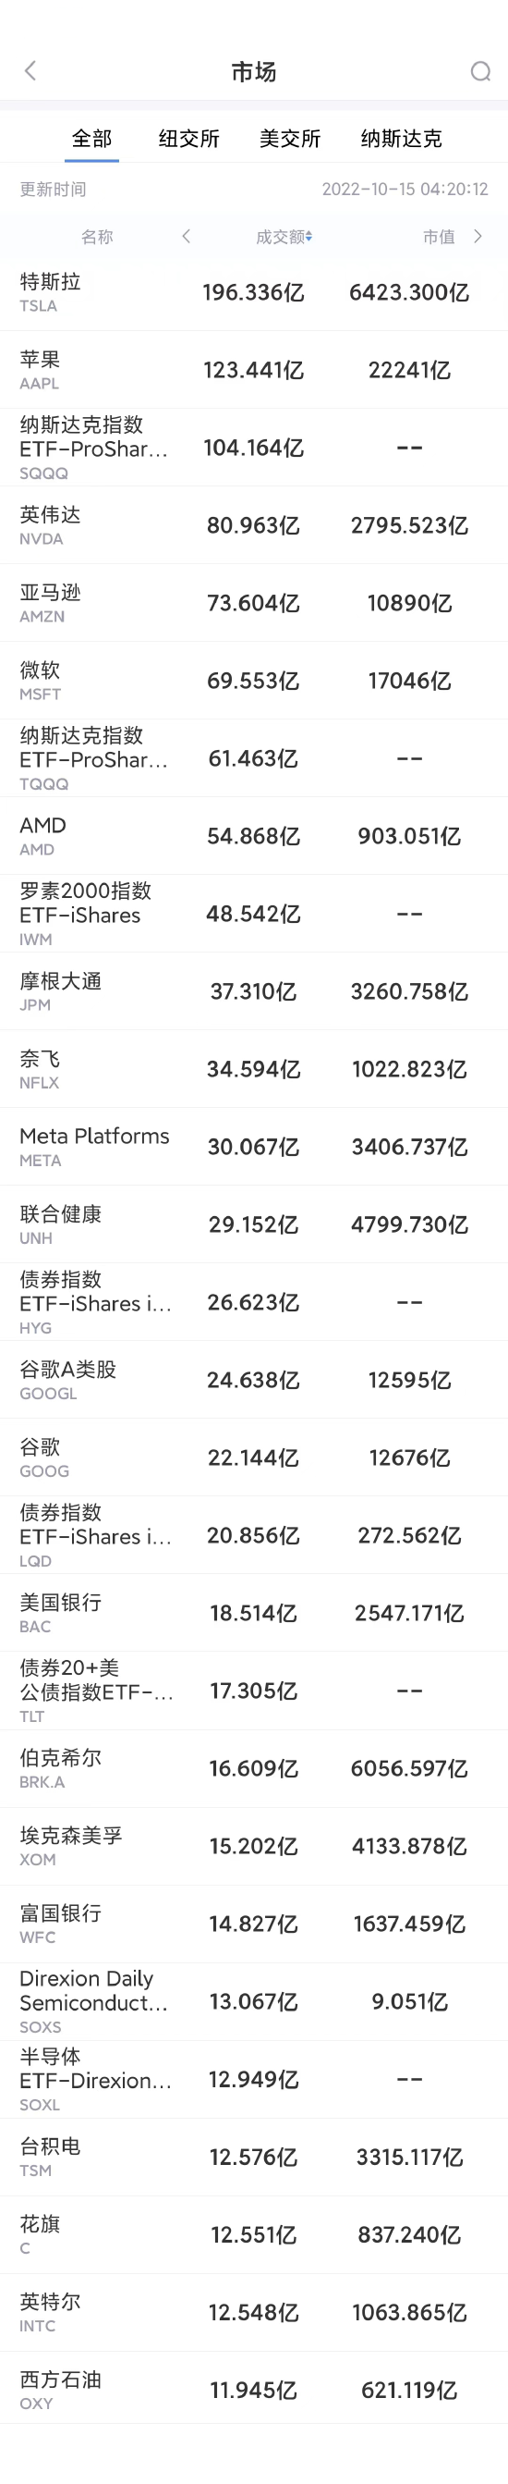The height and width of the screenshot is (2484, 508).
Task: Open the 特斯拉 TSLA row
Action: pos(253,292)
